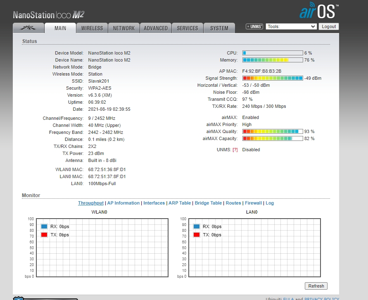Click the Signal Strength bar
The image size is (368, 300).
click(x=273, y=78)
